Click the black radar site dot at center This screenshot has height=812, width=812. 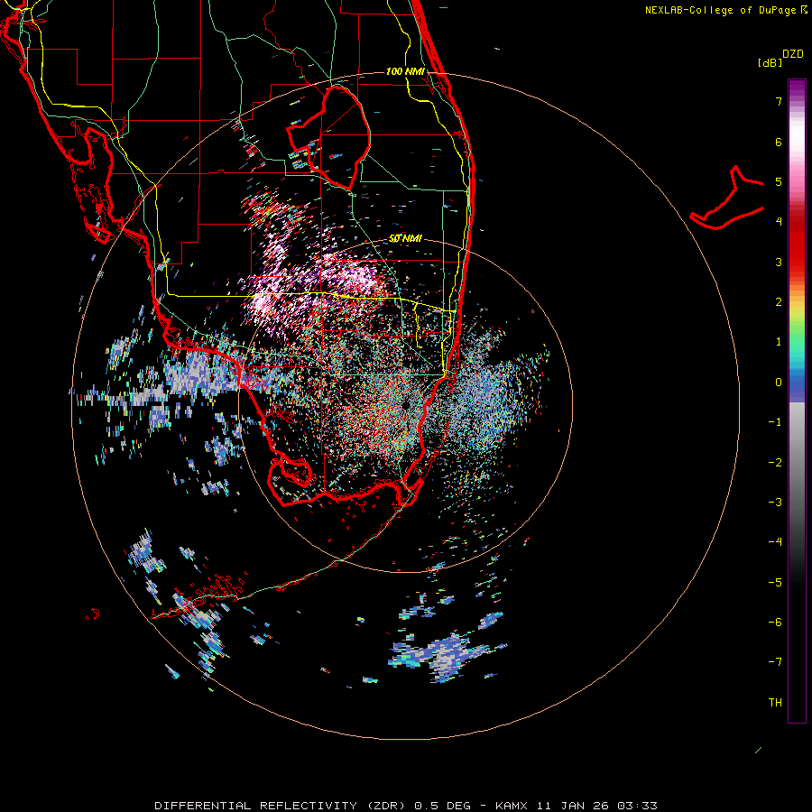pos(405,405)
